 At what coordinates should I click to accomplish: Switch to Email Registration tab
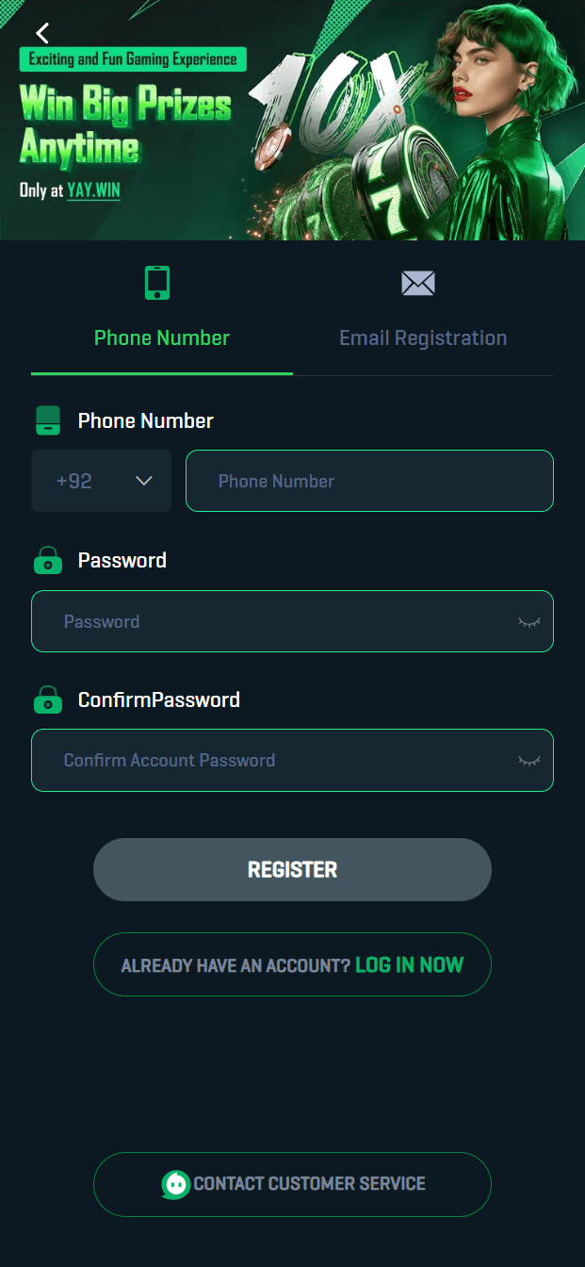coord(423,337)
